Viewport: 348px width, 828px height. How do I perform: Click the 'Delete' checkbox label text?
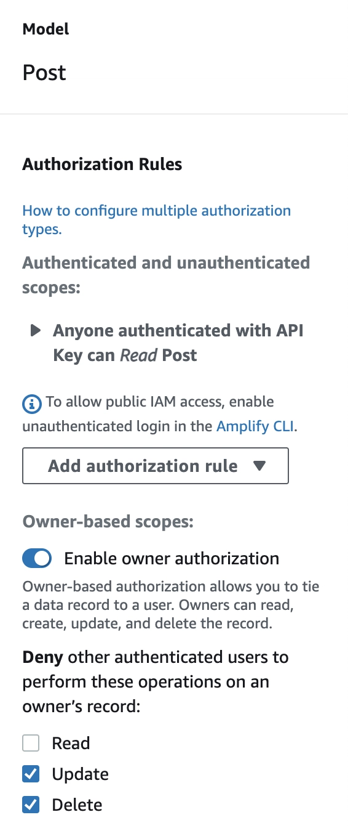point(77,805)
